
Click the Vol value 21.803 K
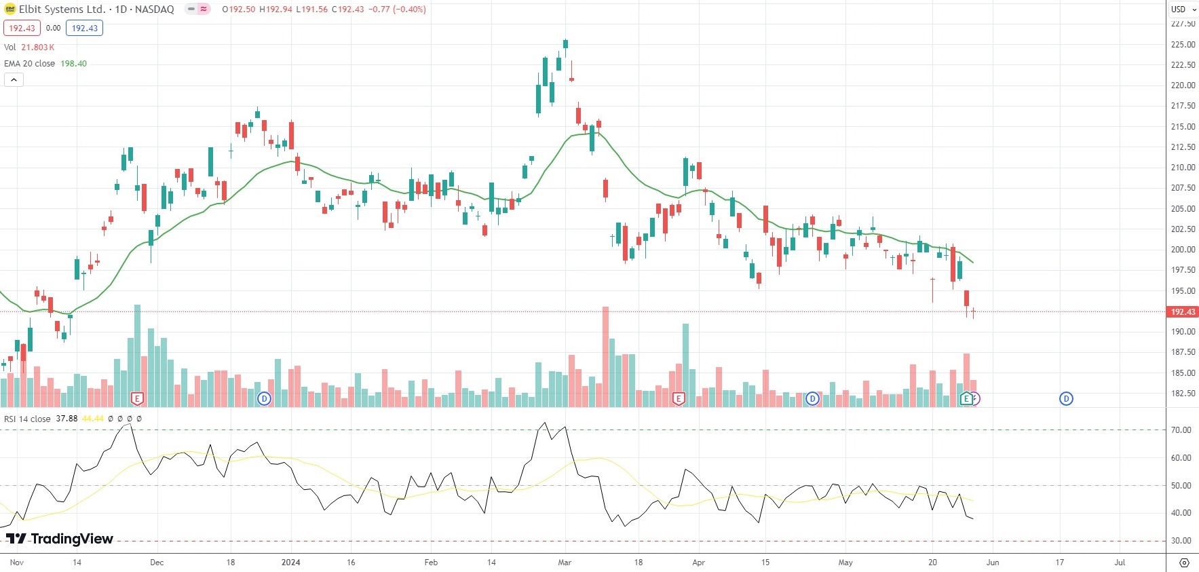(38, 47)
